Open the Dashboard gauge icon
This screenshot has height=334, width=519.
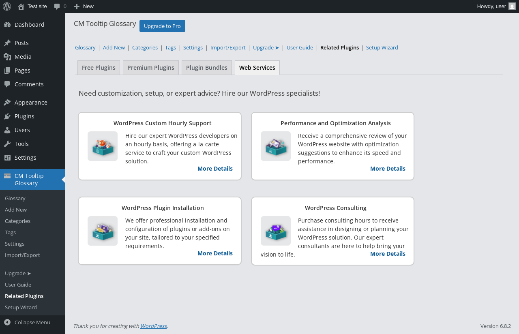point(7,25)
